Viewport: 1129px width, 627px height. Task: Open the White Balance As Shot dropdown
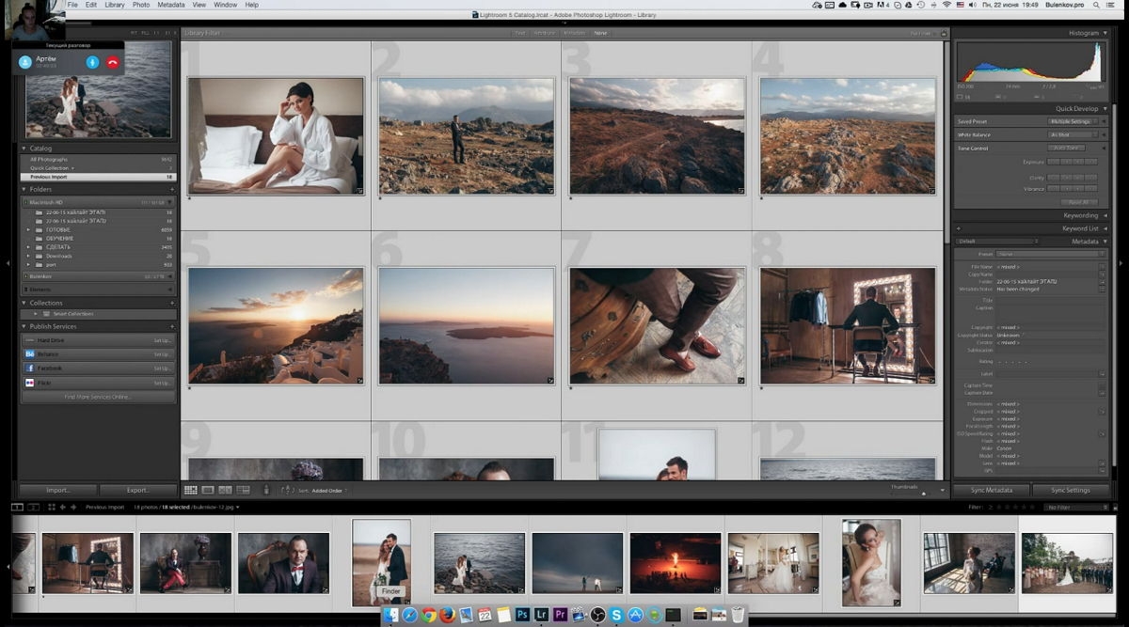(1073, 134)
